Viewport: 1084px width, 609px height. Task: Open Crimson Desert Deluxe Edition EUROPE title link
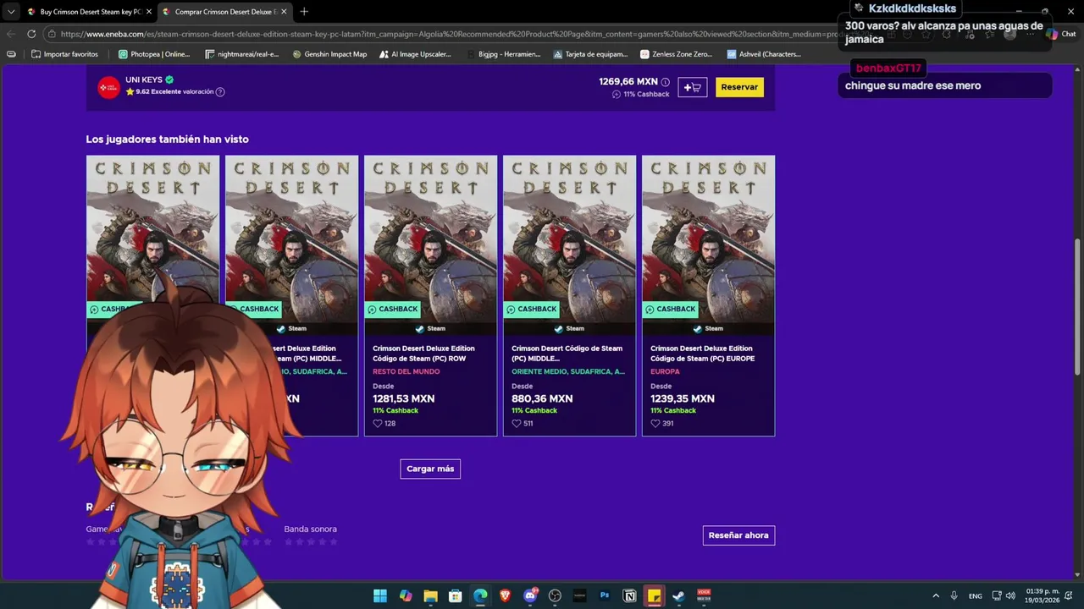tap(703, 354)
